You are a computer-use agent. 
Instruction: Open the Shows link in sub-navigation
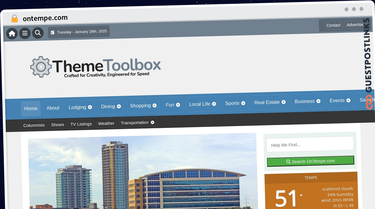point(57,124)
